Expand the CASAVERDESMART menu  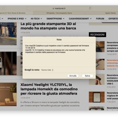[x=80, y=19]
